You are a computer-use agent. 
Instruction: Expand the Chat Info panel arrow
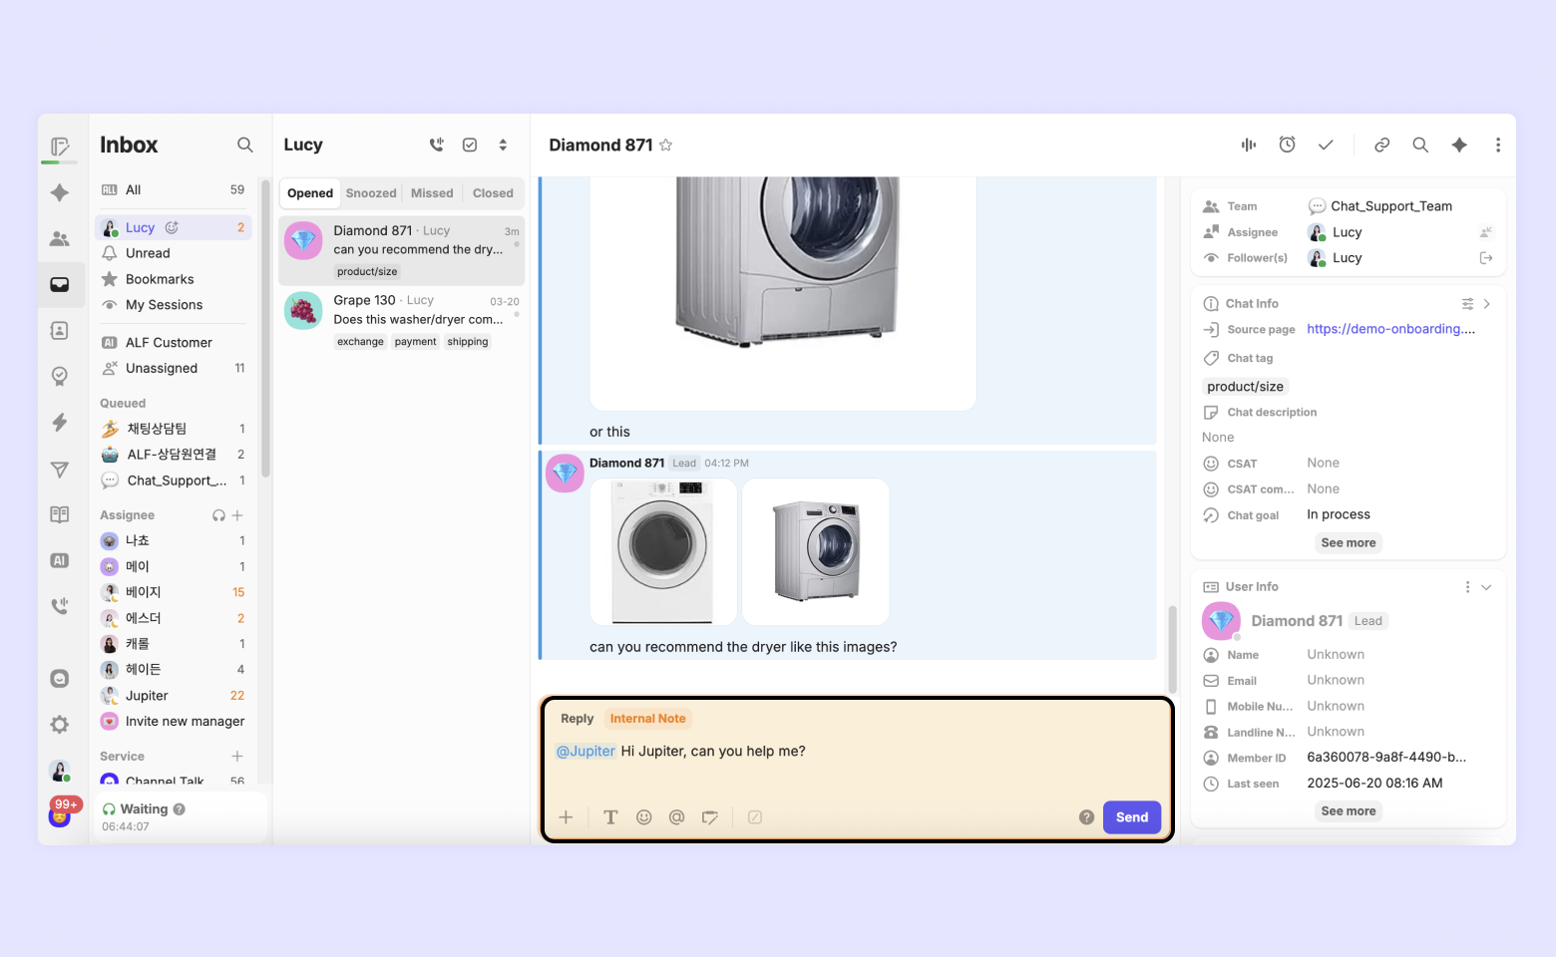pyautogui.click(x=1487, y=304)
